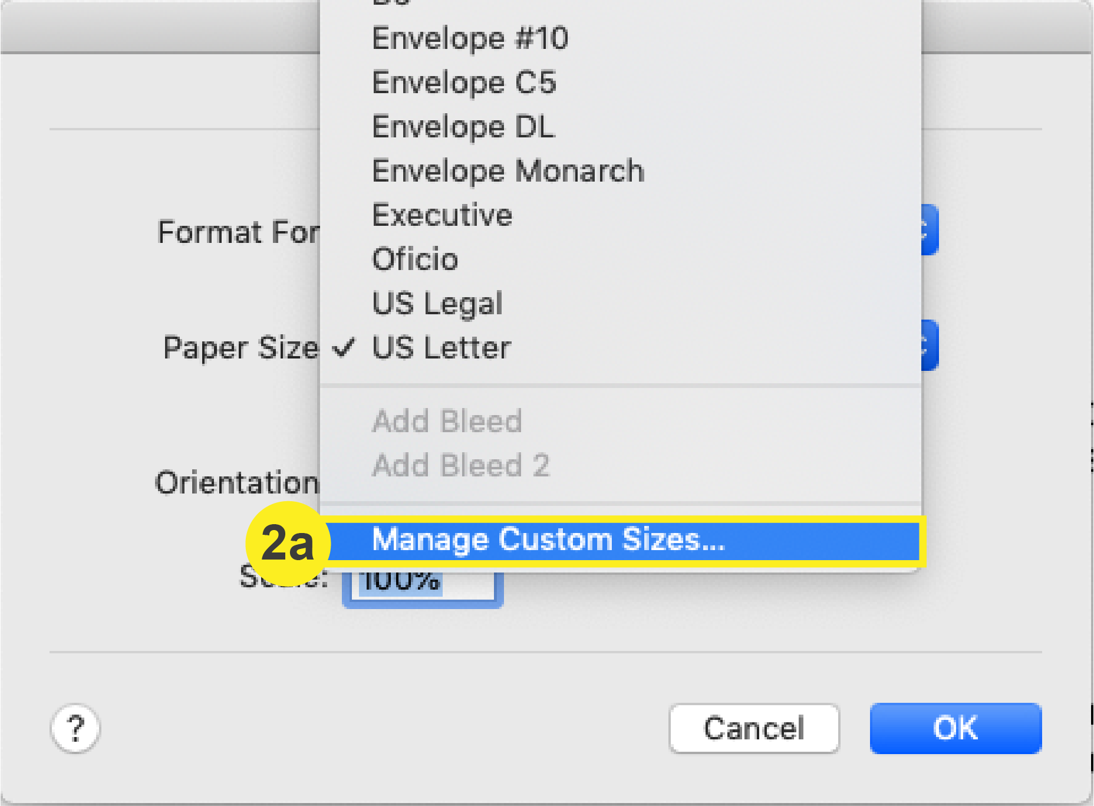Click the checkmark beside US Letter
This screenshot has width=1094, height=806.
pos(345,347)
